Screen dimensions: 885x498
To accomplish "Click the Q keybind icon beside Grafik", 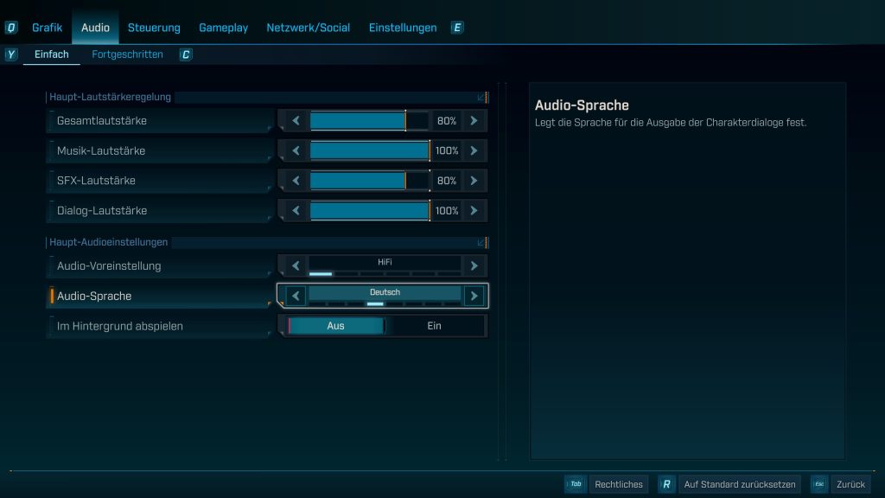I will (10, 27).
